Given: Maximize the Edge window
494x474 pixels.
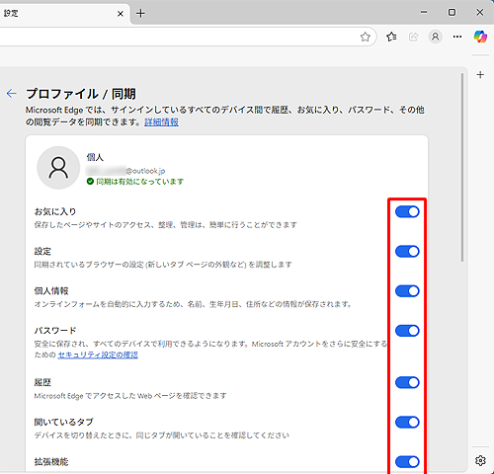Looking at the screenshot, I should click(452, 13).
